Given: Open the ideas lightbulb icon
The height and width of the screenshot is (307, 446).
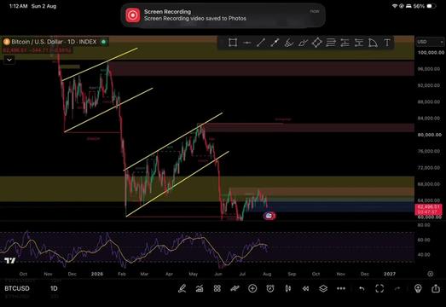Looking at the screenshot, I should 418,288.
